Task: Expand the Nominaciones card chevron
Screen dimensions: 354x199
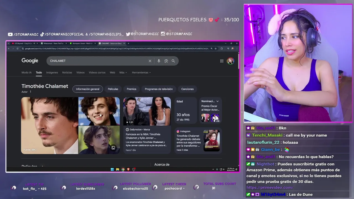Action: click(x=217, y=101)
